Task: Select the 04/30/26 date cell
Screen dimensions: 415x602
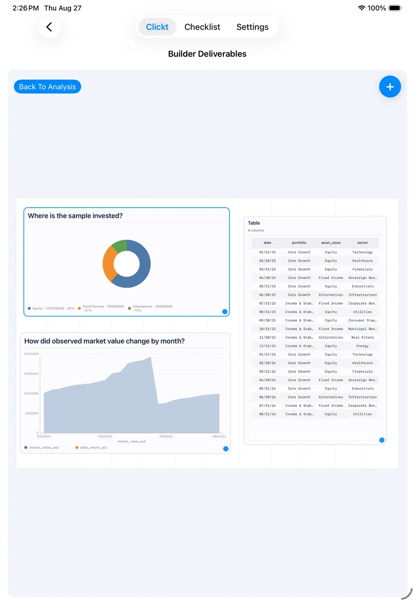Action: coord(267,380)
